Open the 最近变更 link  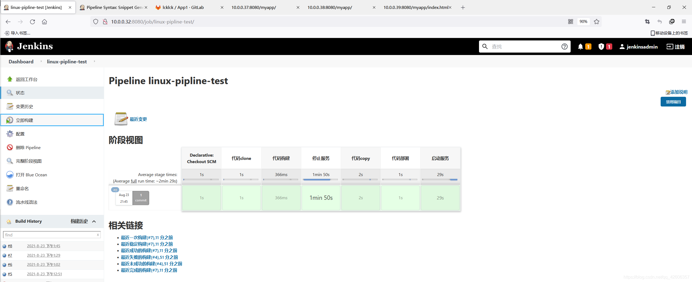(138, 119)
